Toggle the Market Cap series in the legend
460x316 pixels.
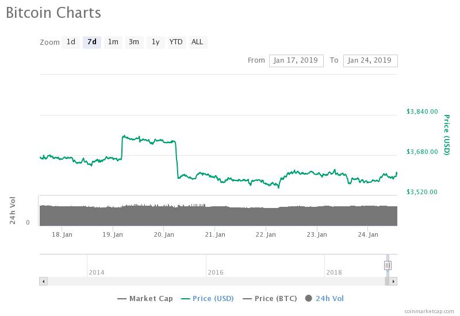click(145, 298)
